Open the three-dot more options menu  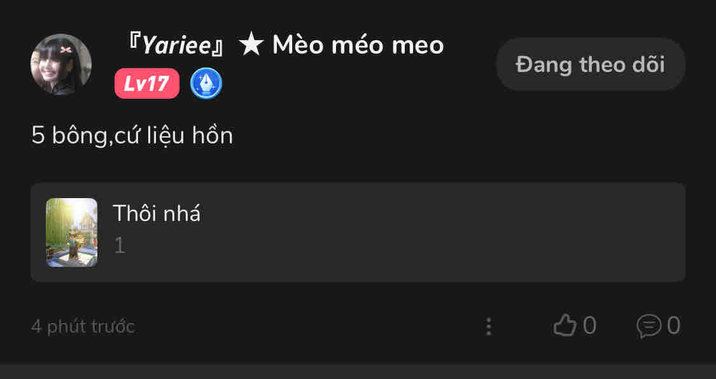488,327
